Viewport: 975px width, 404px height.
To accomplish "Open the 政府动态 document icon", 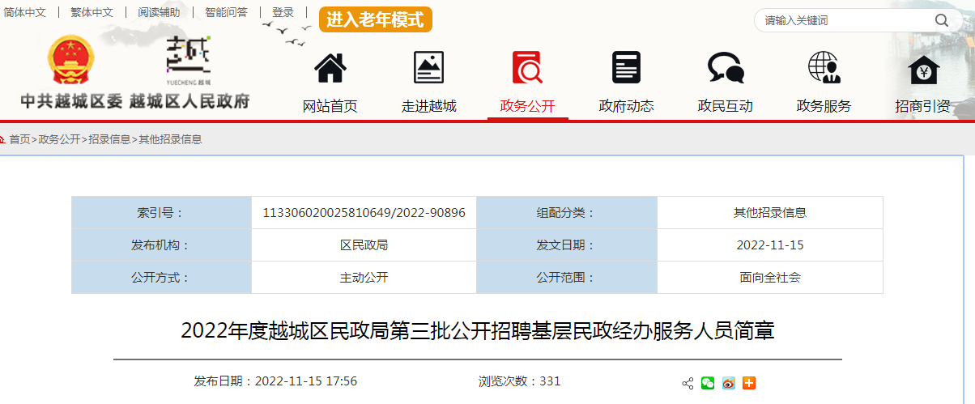I will [626, 68].
